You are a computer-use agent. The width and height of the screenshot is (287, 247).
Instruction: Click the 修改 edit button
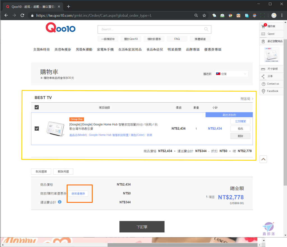coord(240,129)
